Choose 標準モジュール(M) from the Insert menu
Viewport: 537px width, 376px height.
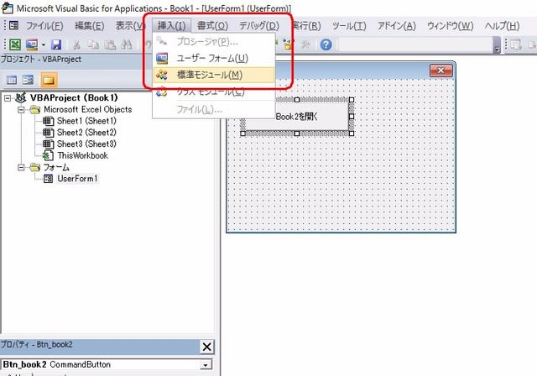214,75
